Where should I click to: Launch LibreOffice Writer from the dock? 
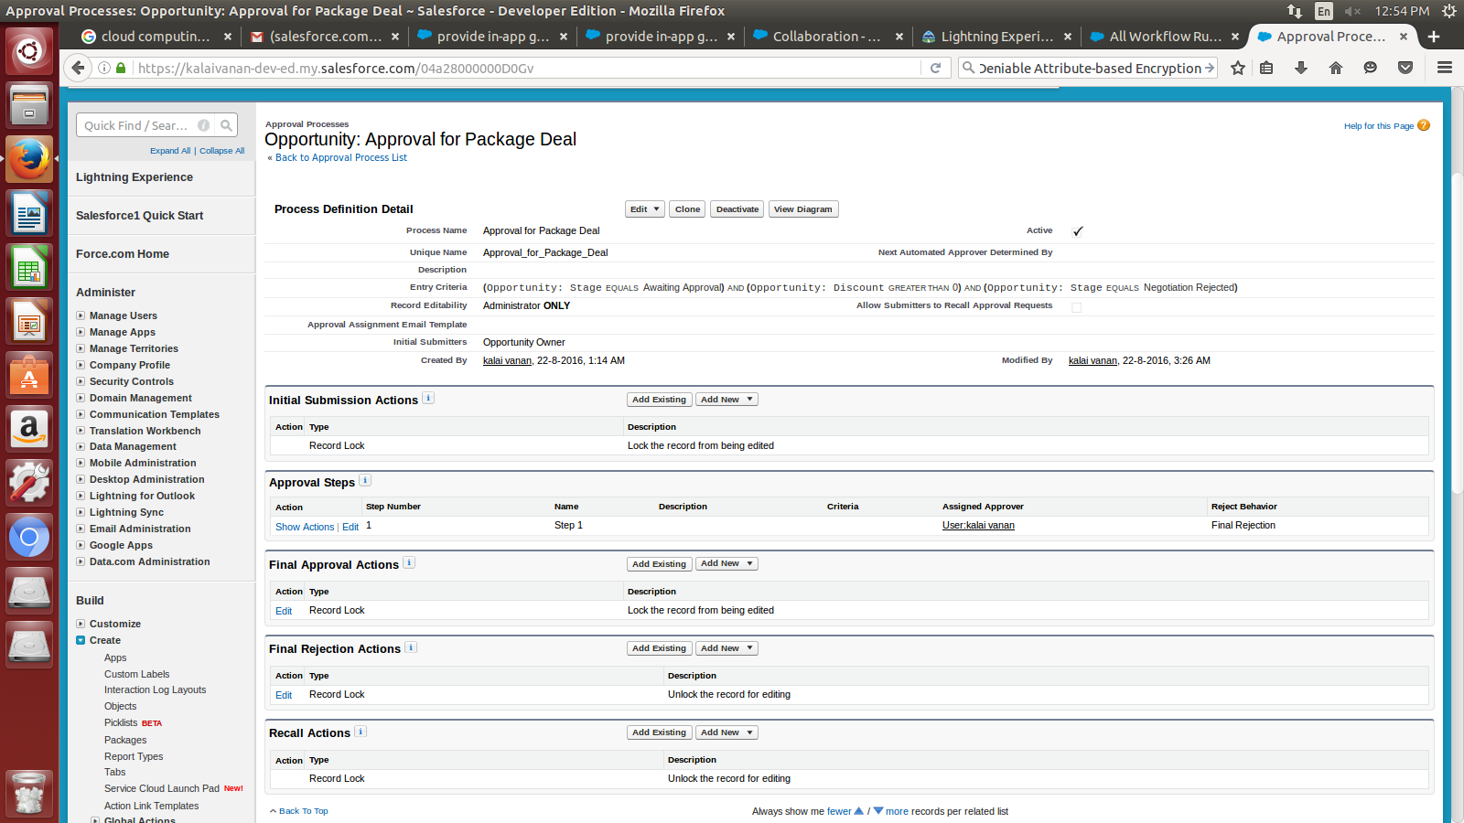pos(29,214)
